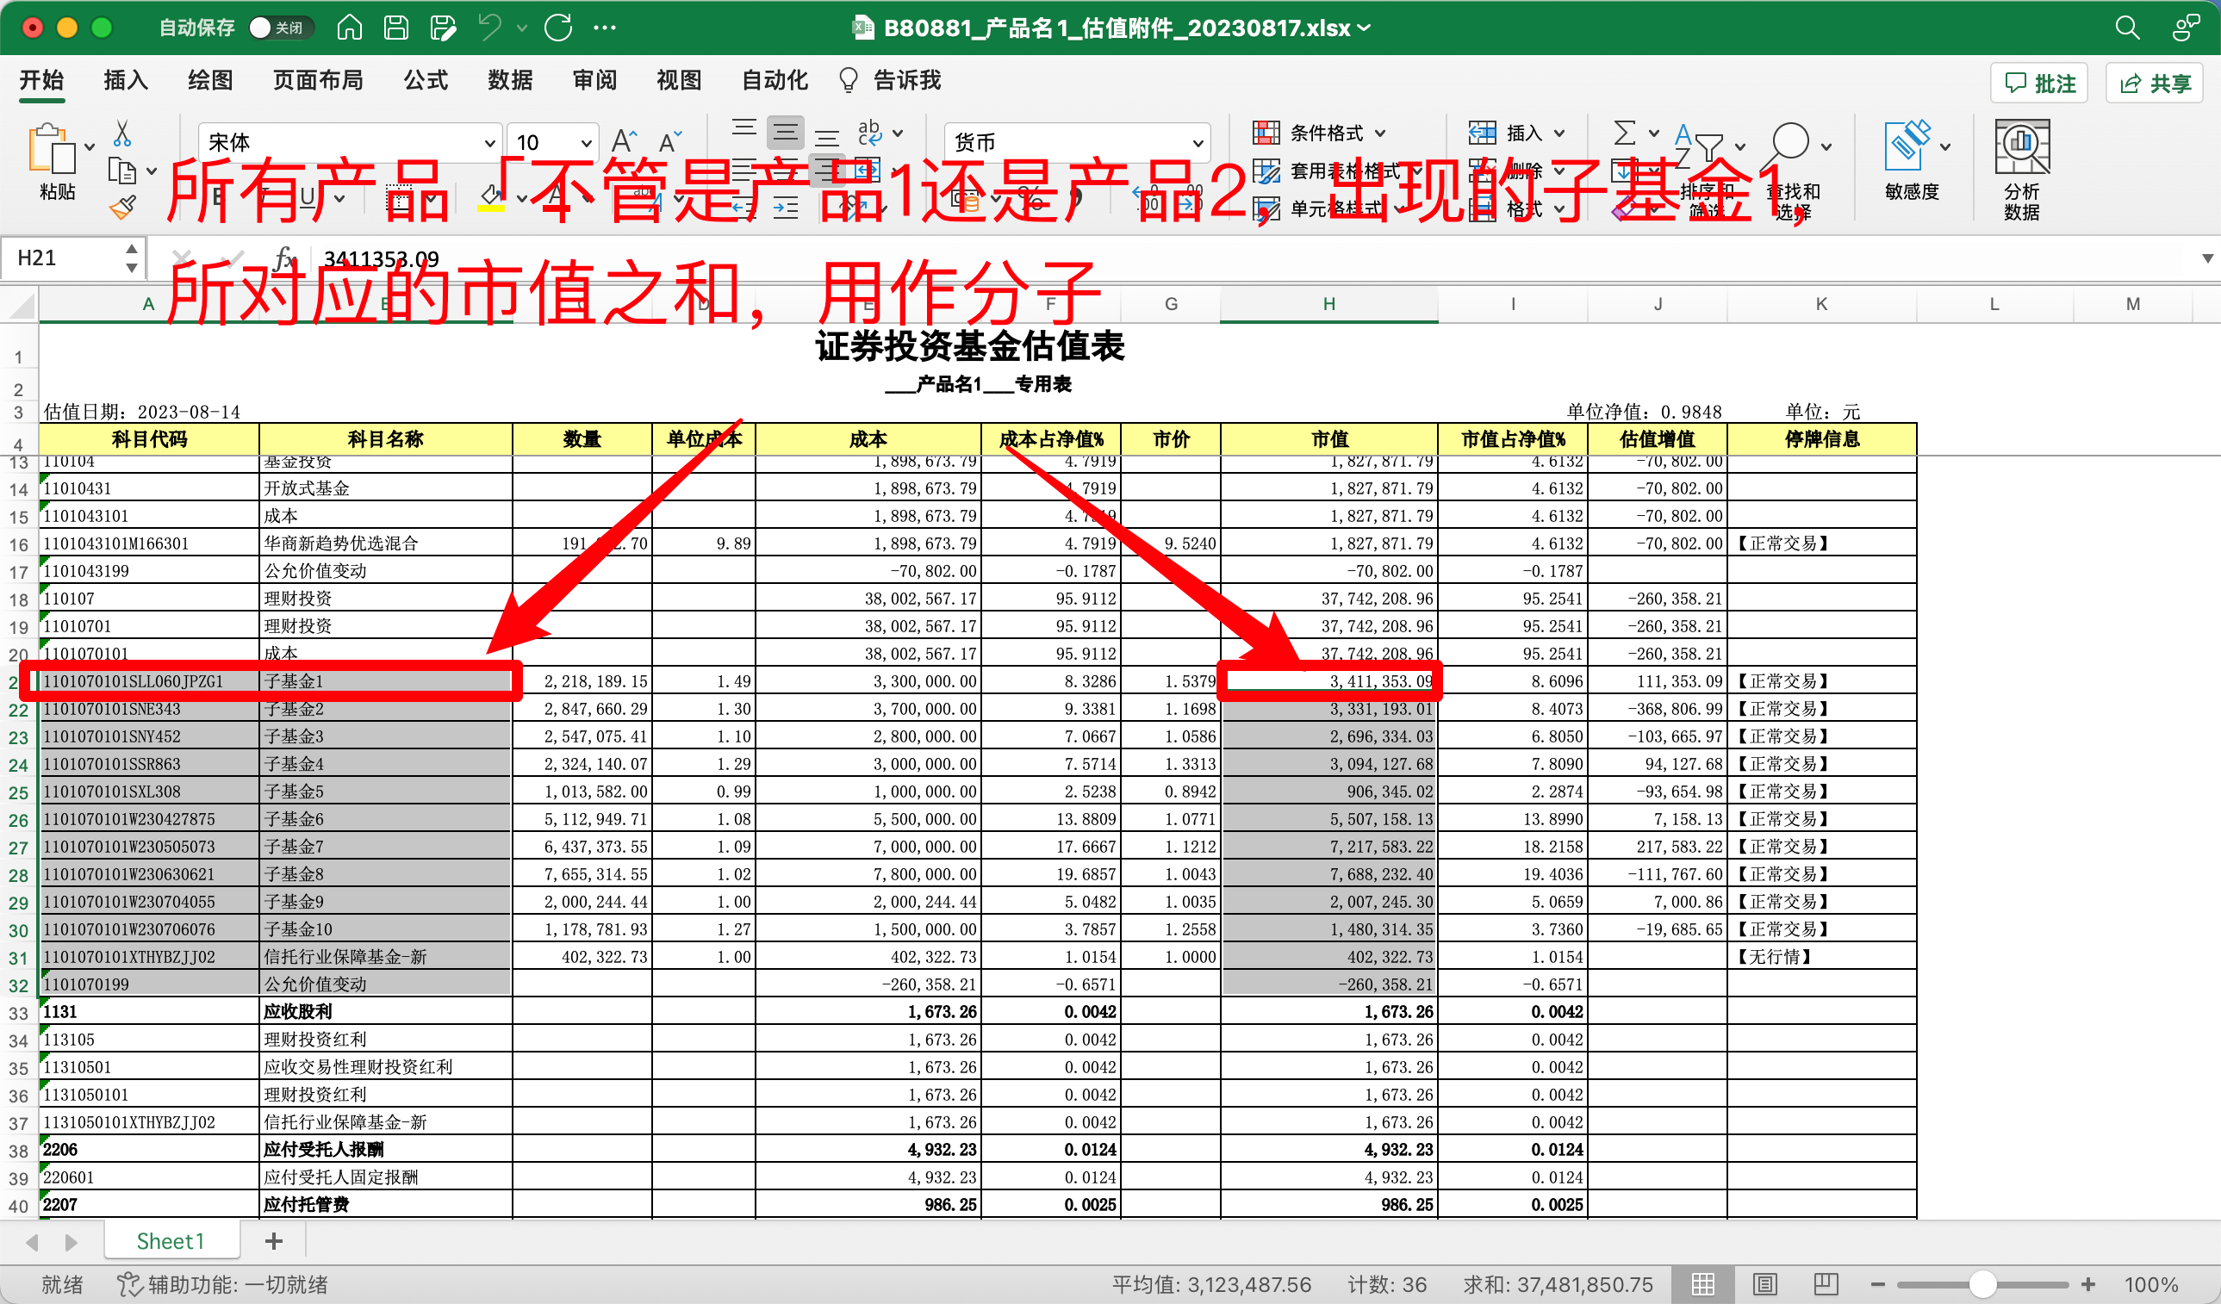Click the 共享 share button
This screenshot has width=2221, height=1304.
2155,83
